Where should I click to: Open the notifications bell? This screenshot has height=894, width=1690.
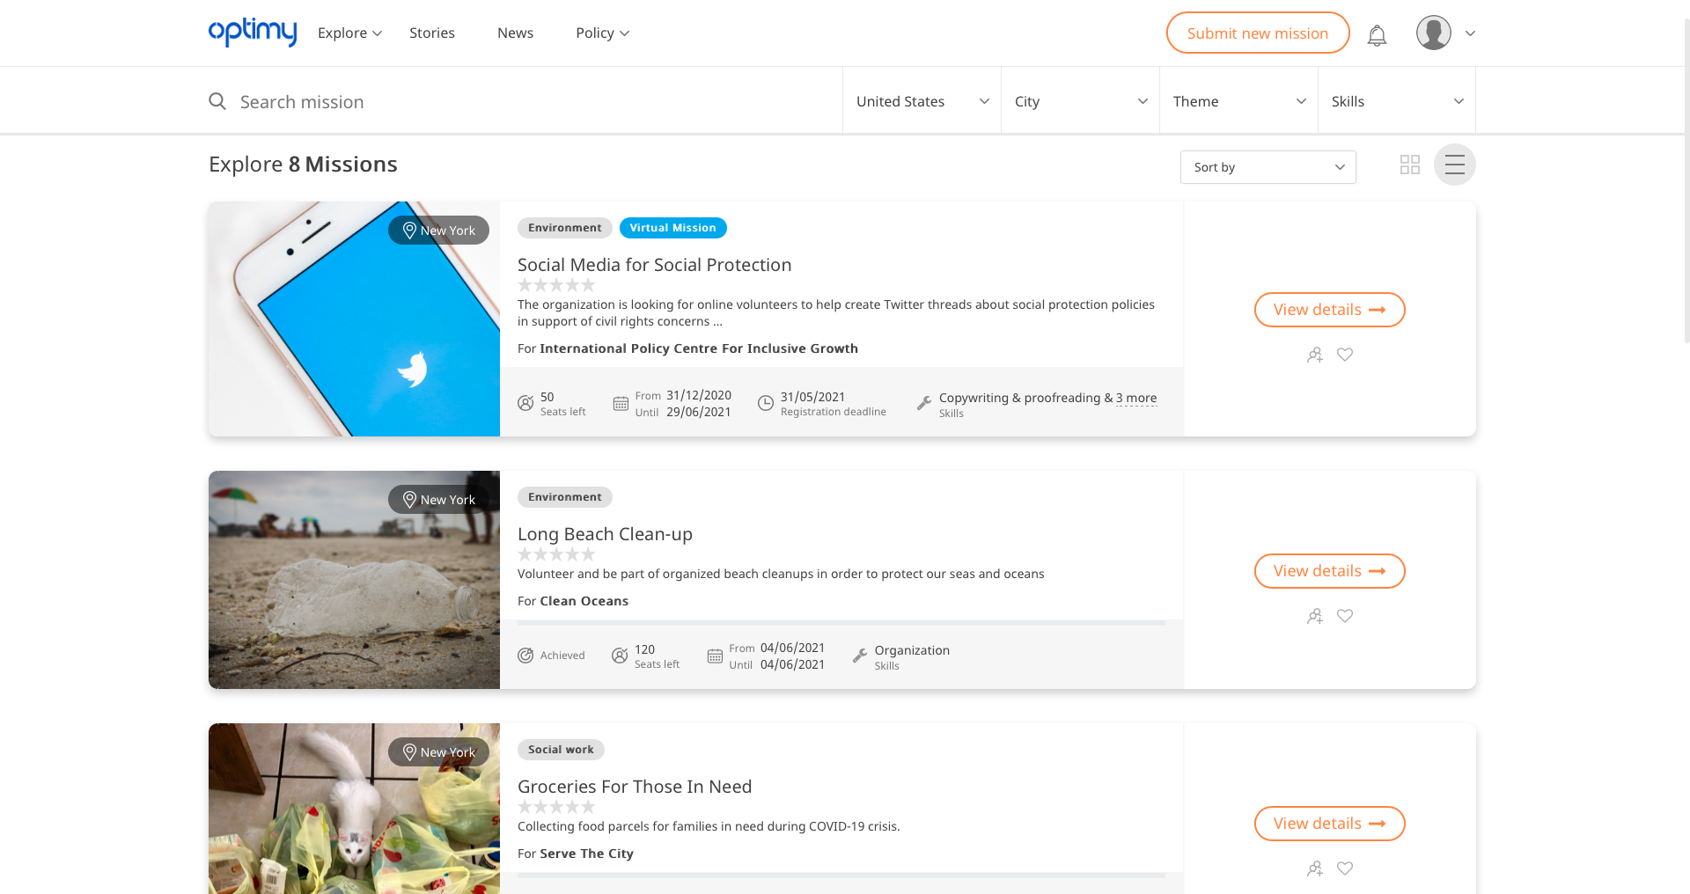(x=1377, y=35)
